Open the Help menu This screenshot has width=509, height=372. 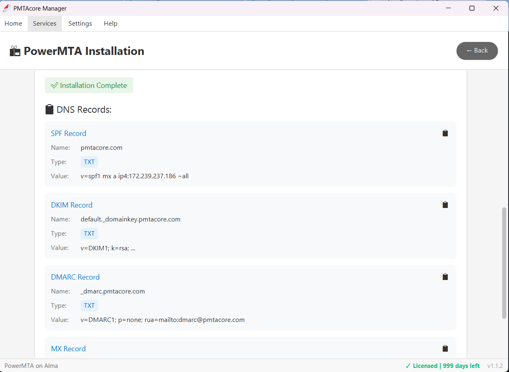click(110, 23)
